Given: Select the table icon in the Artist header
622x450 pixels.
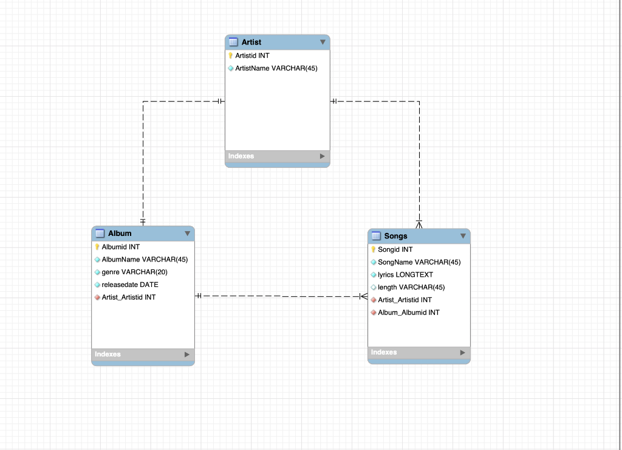Looking at the screenshot, I should [233, 42].
